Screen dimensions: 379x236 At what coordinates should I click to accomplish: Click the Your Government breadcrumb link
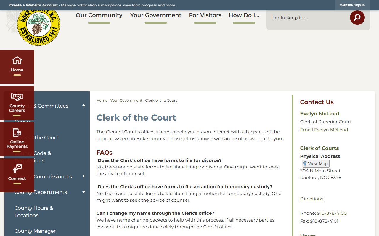click(126, 101)
